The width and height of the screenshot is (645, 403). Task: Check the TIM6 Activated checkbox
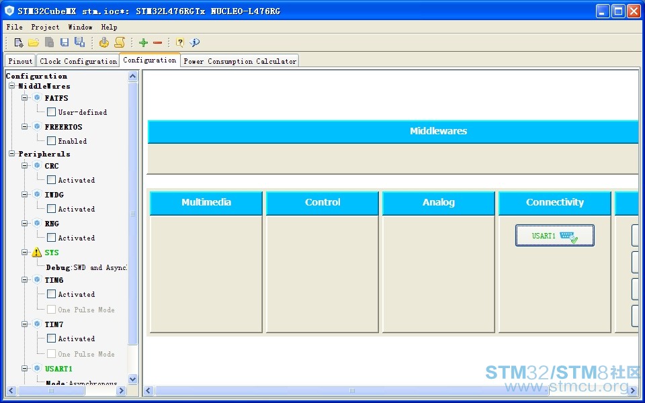click(x=52, y=294)
